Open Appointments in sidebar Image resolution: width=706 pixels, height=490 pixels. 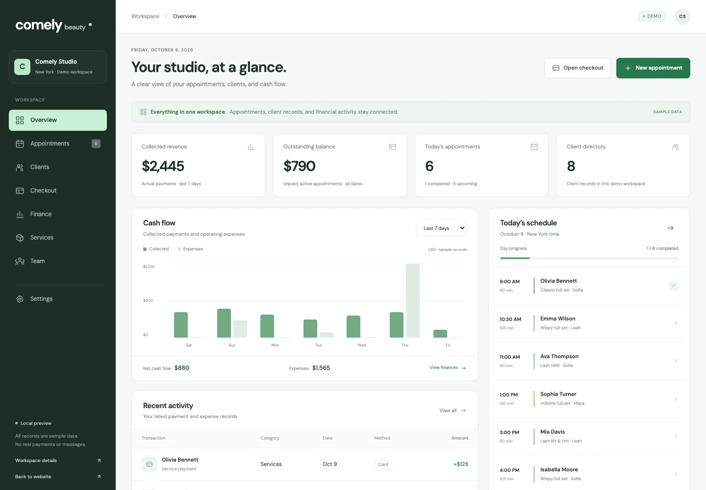[58, 144]
